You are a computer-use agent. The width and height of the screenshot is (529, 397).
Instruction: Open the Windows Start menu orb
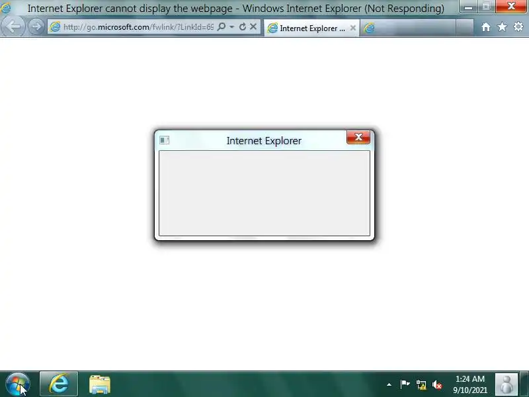pos(18,384)
